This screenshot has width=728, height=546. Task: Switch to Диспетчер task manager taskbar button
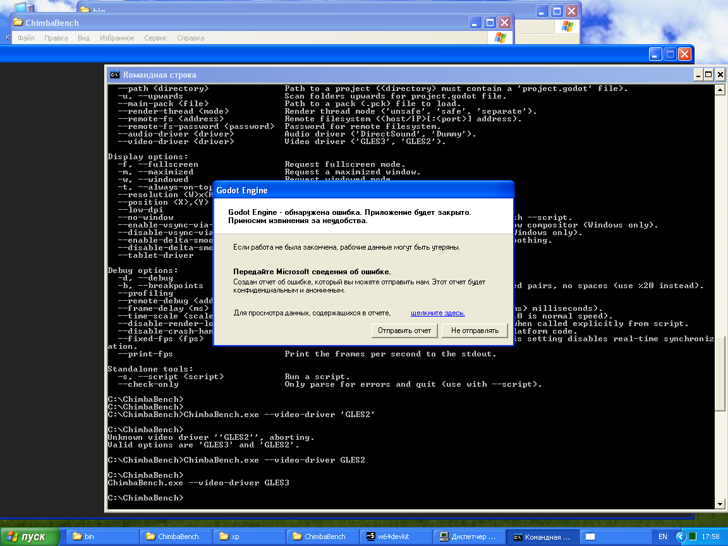click(470, 537)
